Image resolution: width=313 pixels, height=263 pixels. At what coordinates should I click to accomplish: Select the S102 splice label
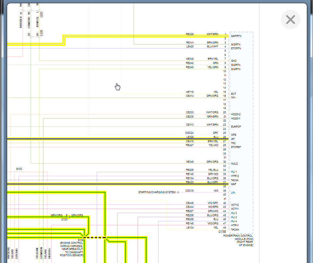[x=81, y=240]
